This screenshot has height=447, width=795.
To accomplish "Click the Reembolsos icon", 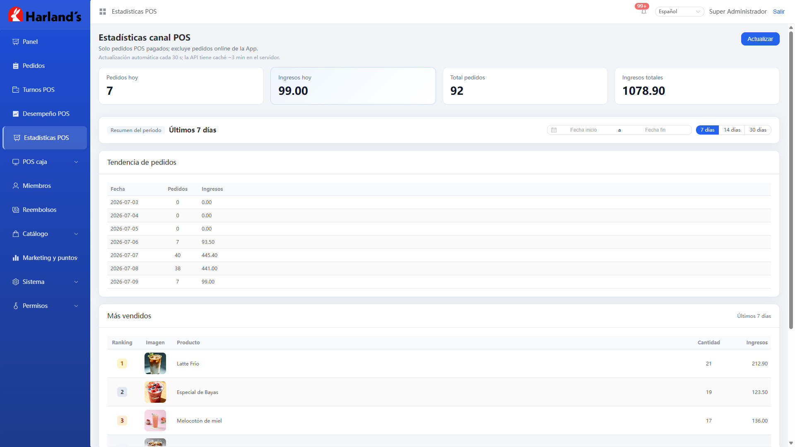I will click(16, 210).
